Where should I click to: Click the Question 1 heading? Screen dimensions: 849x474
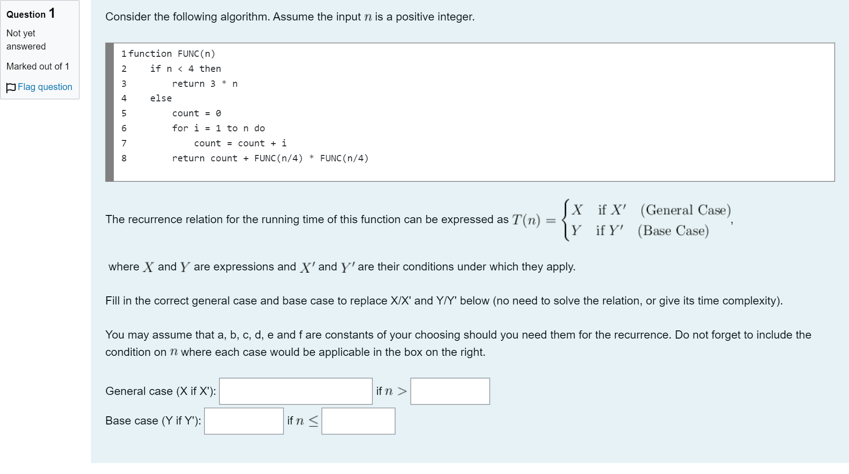pos(31,14)
